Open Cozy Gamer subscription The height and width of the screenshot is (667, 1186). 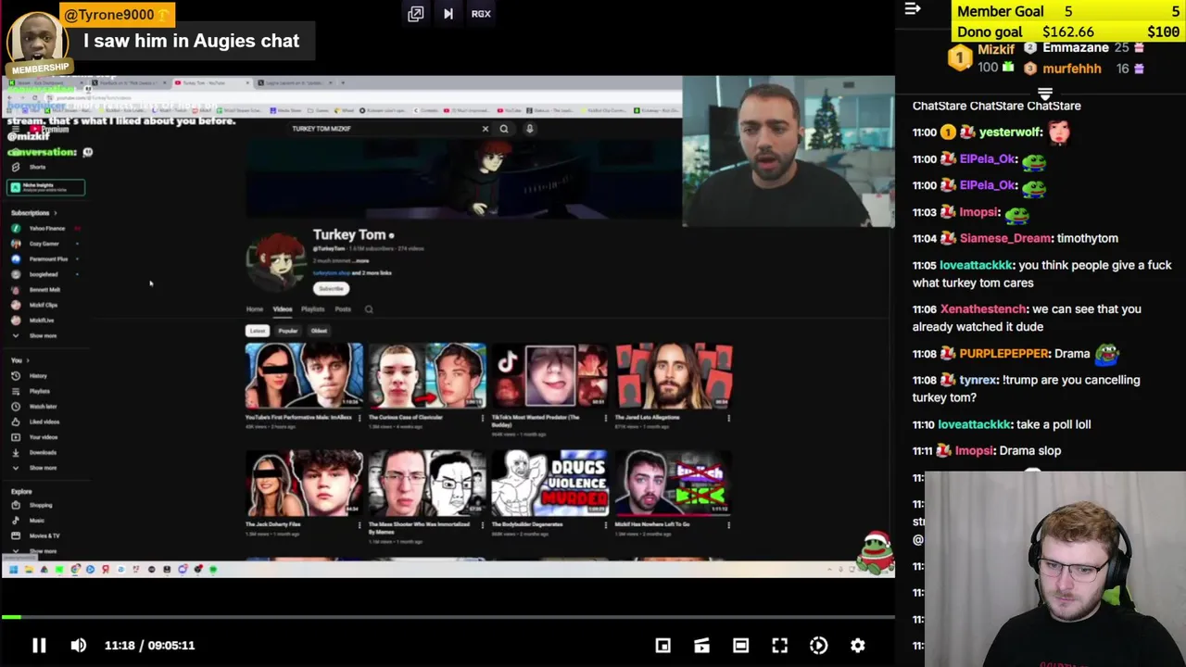(x=44, y=244)
